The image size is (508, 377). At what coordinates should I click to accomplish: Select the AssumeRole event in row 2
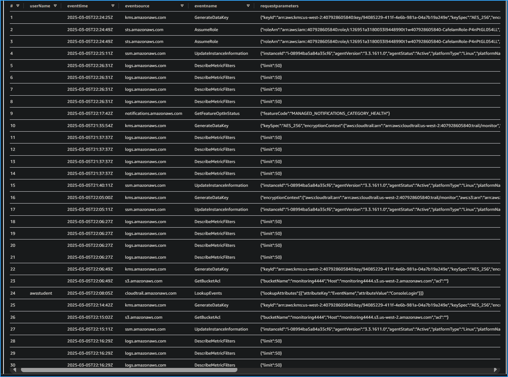click(206, 29)
